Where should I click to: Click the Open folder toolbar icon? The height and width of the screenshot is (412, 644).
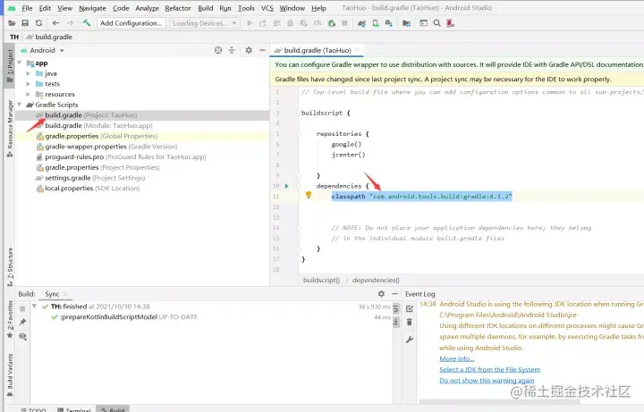click(x=12, y=23)
